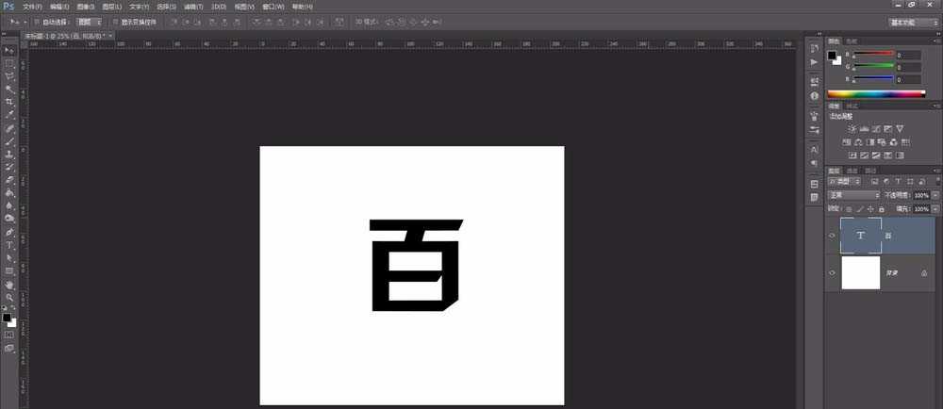Select the Rectangular Marquee tool

click(x=9, y=63)
